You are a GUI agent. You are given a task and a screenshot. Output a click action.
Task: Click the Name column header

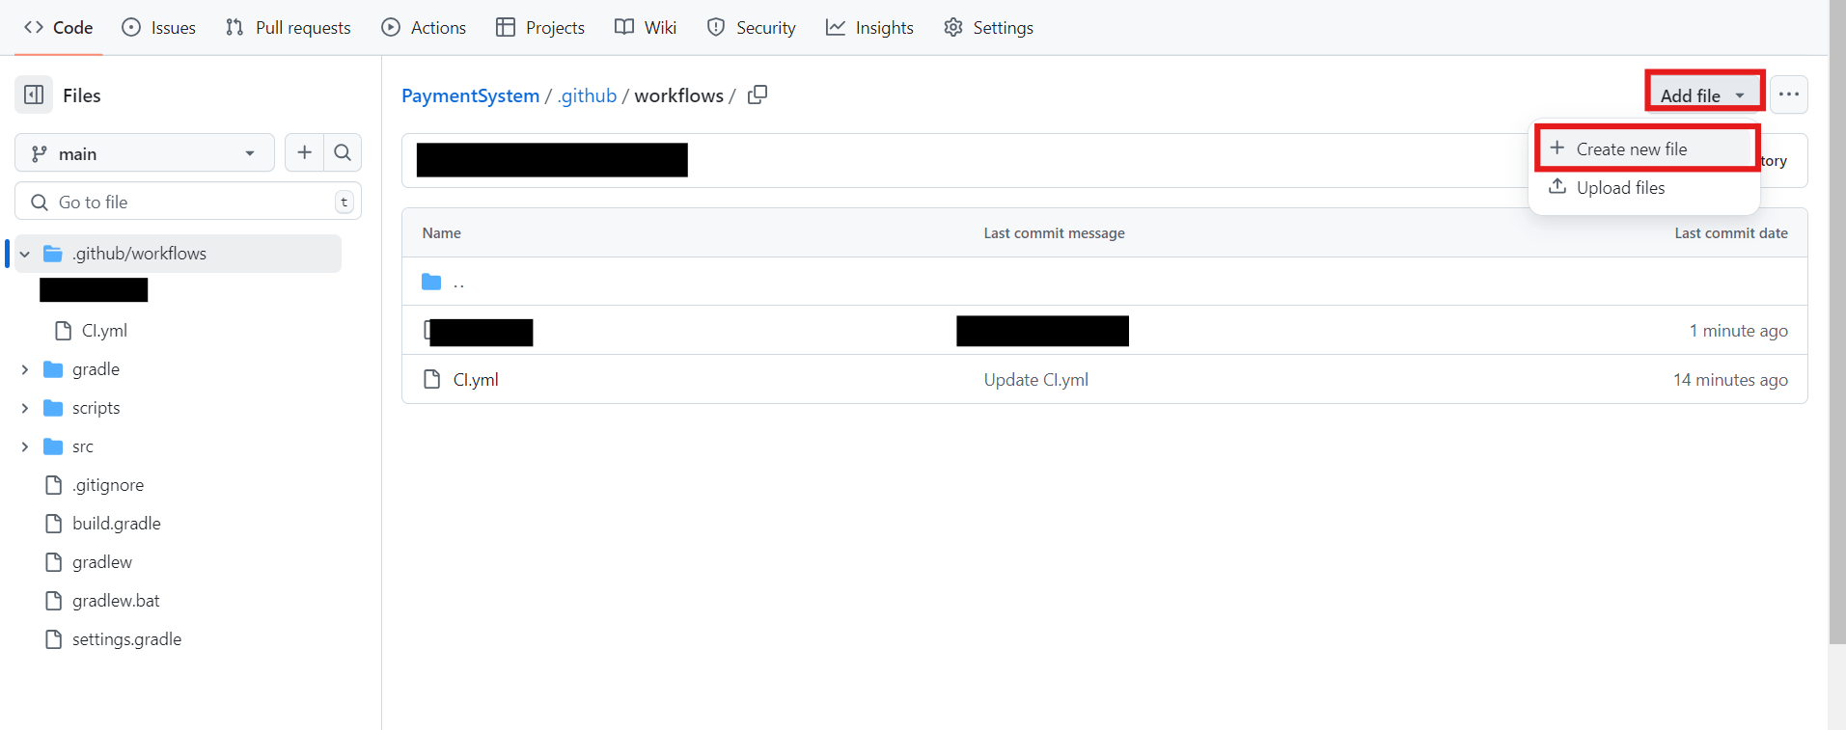point(441,233)
